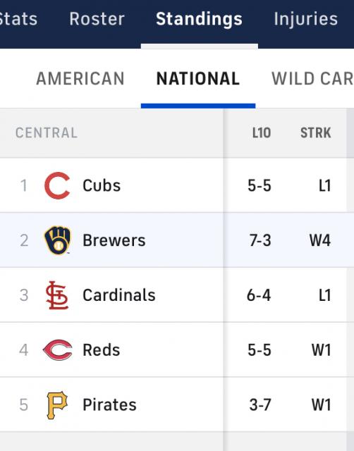
Task: Click the STRK column header
Action: click(316, 133)
